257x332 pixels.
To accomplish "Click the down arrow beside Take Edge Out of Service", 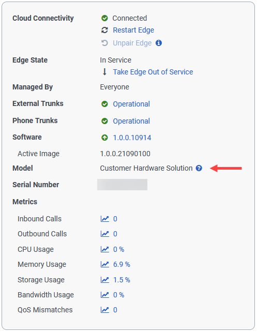I will [x=104, y=72].
